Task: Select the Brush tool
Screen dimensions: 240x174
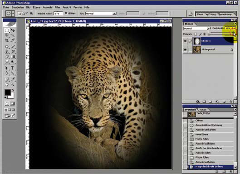Action: point(13,47)
